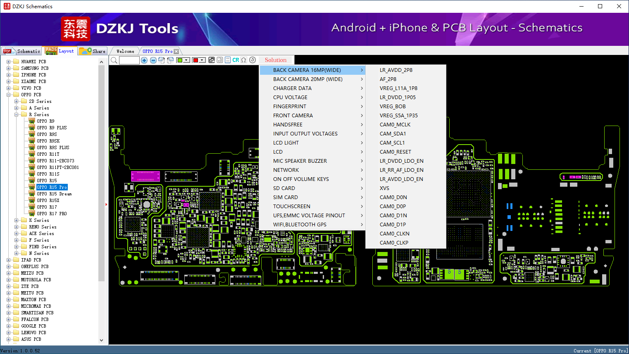This screenshot has height=354, width=629.
Task: Click the folder icon beside XIAOMI PCB
Action: pos(16,81)
